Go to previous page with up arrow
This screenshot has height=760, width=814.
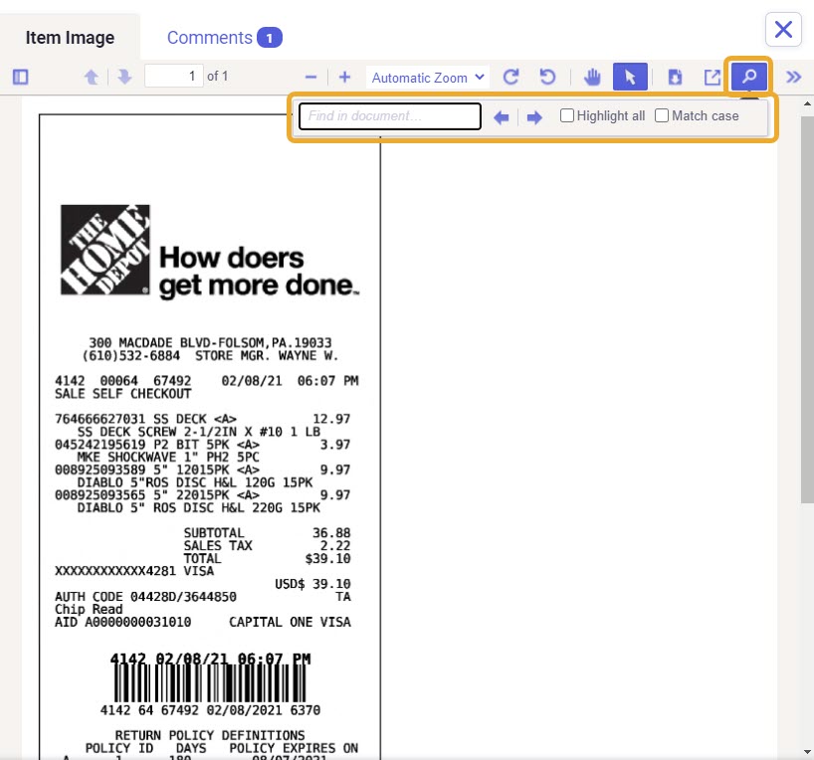point(92,77)
